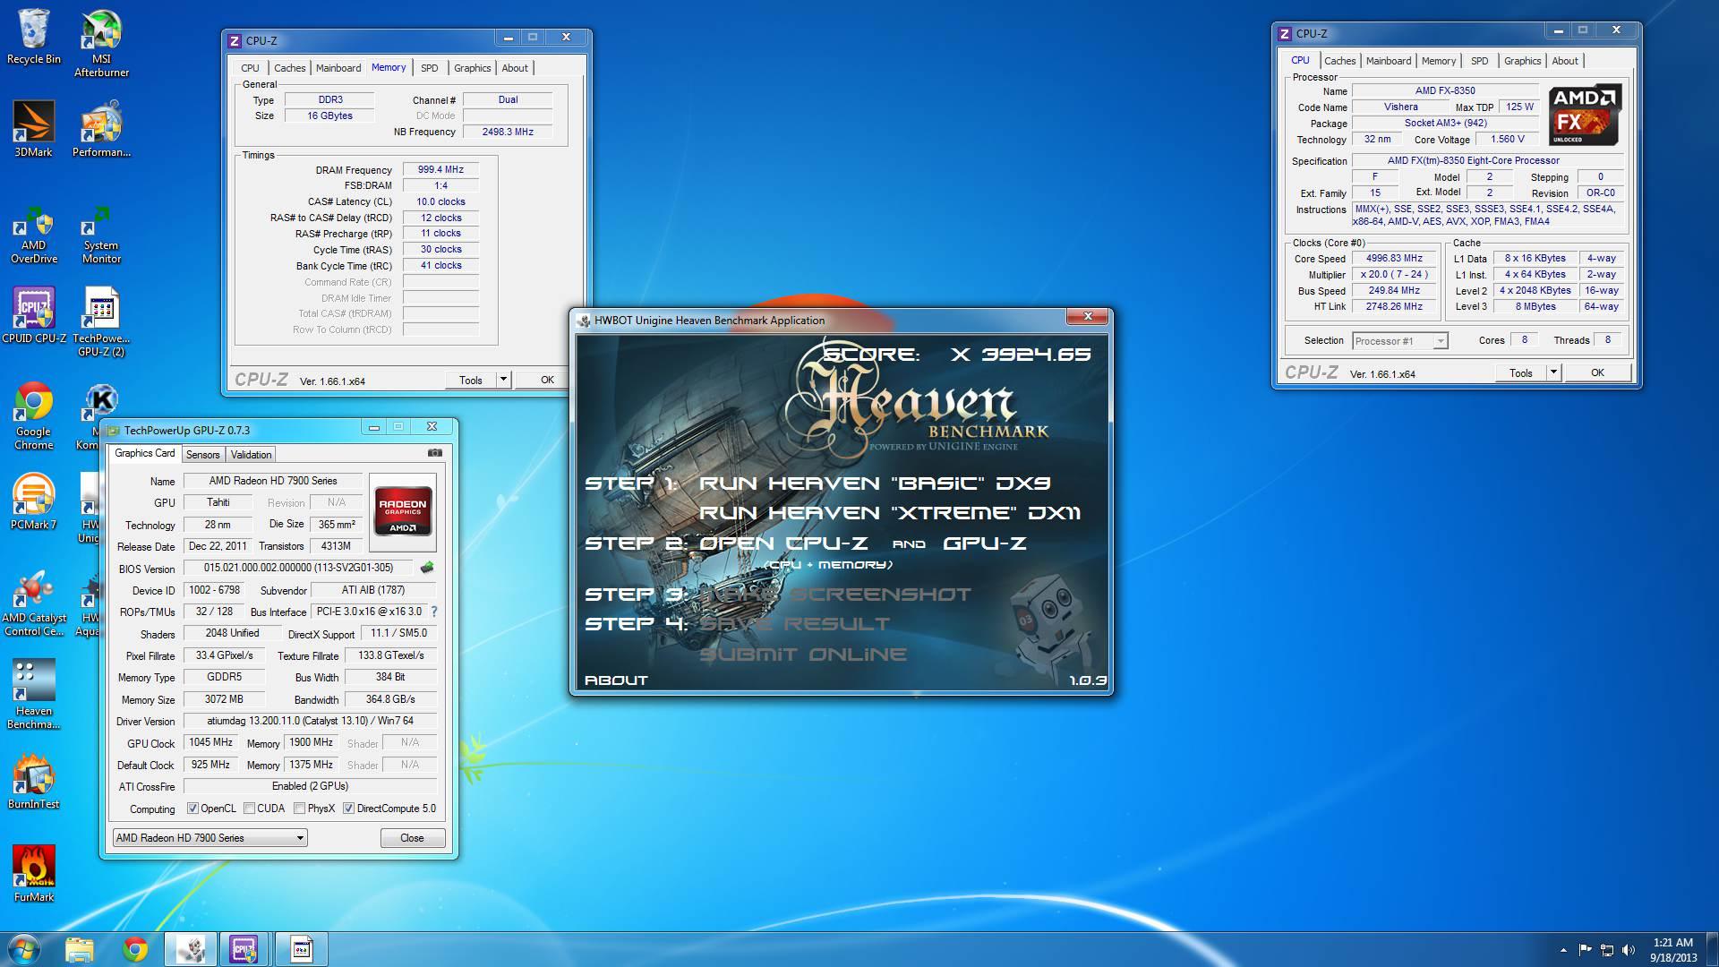Click the Core Speed value in CPU-Z
The height and width of the screenshot is (967, 1719).
click(1394, 258)
